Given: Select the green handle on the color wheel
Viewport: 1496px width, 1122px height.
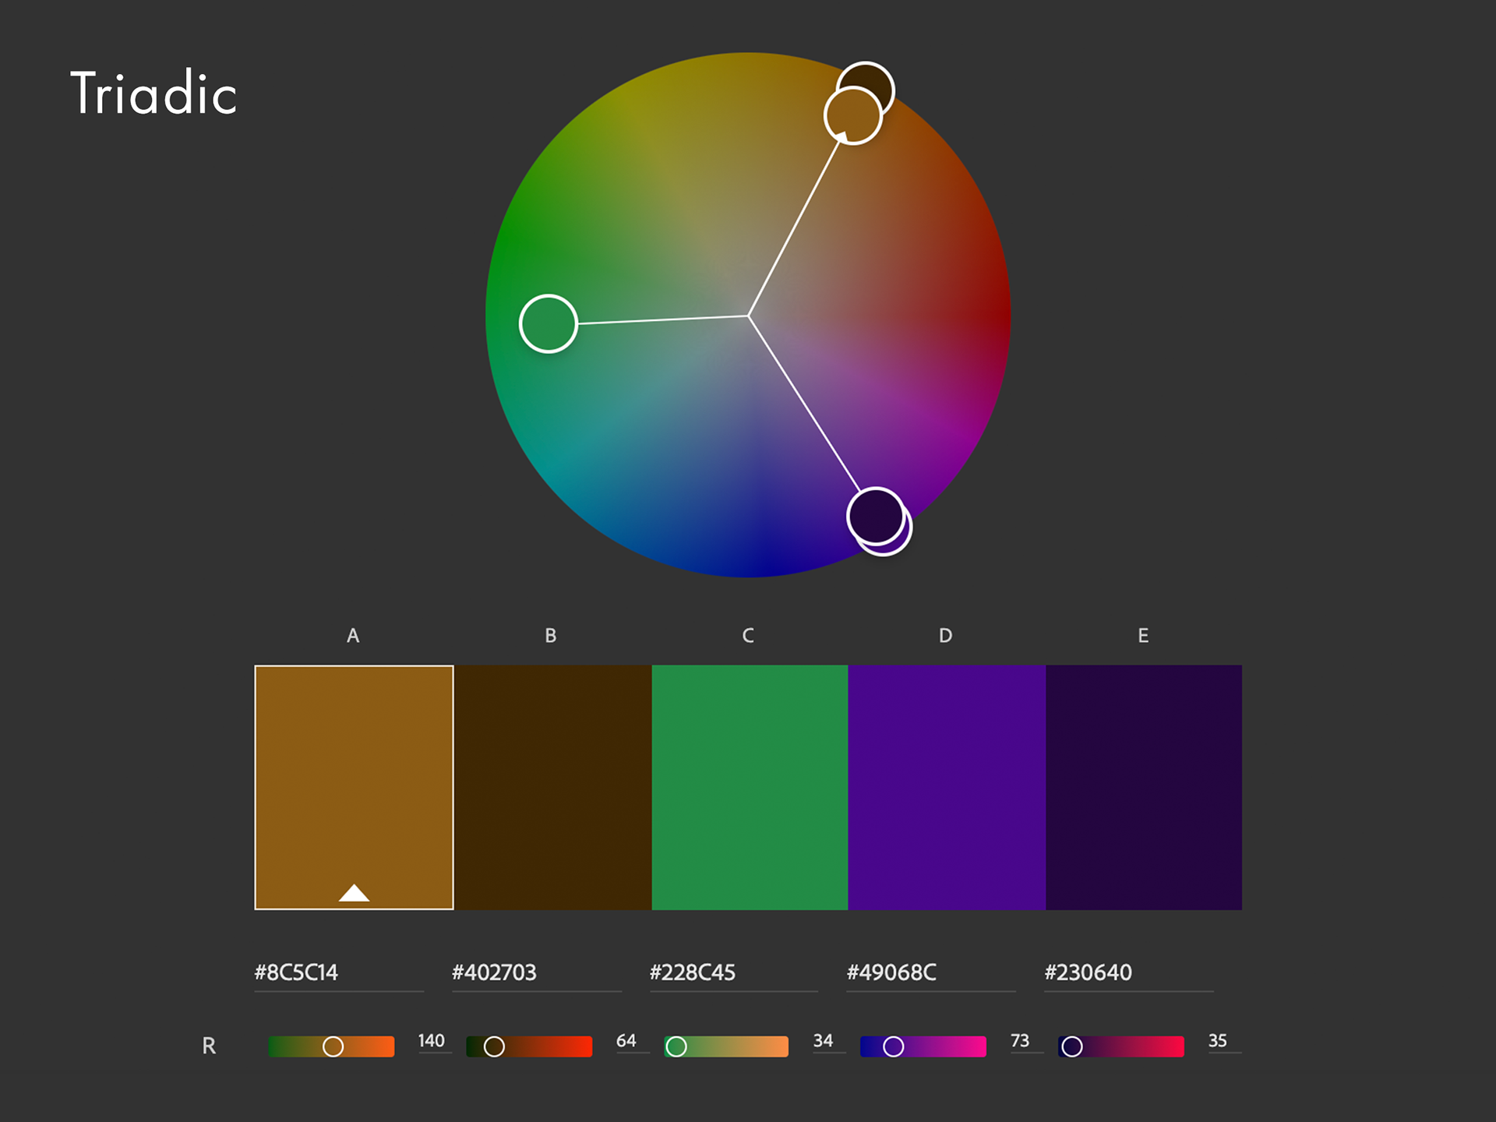Looking at the screenshot, I should pyautogui.click(x=549, y=323).
